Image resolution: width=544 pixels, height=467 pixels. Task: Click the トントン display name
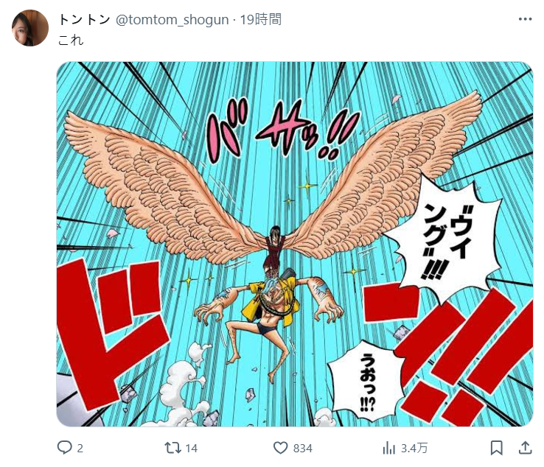pyautogui.click(x=84, y=19)
